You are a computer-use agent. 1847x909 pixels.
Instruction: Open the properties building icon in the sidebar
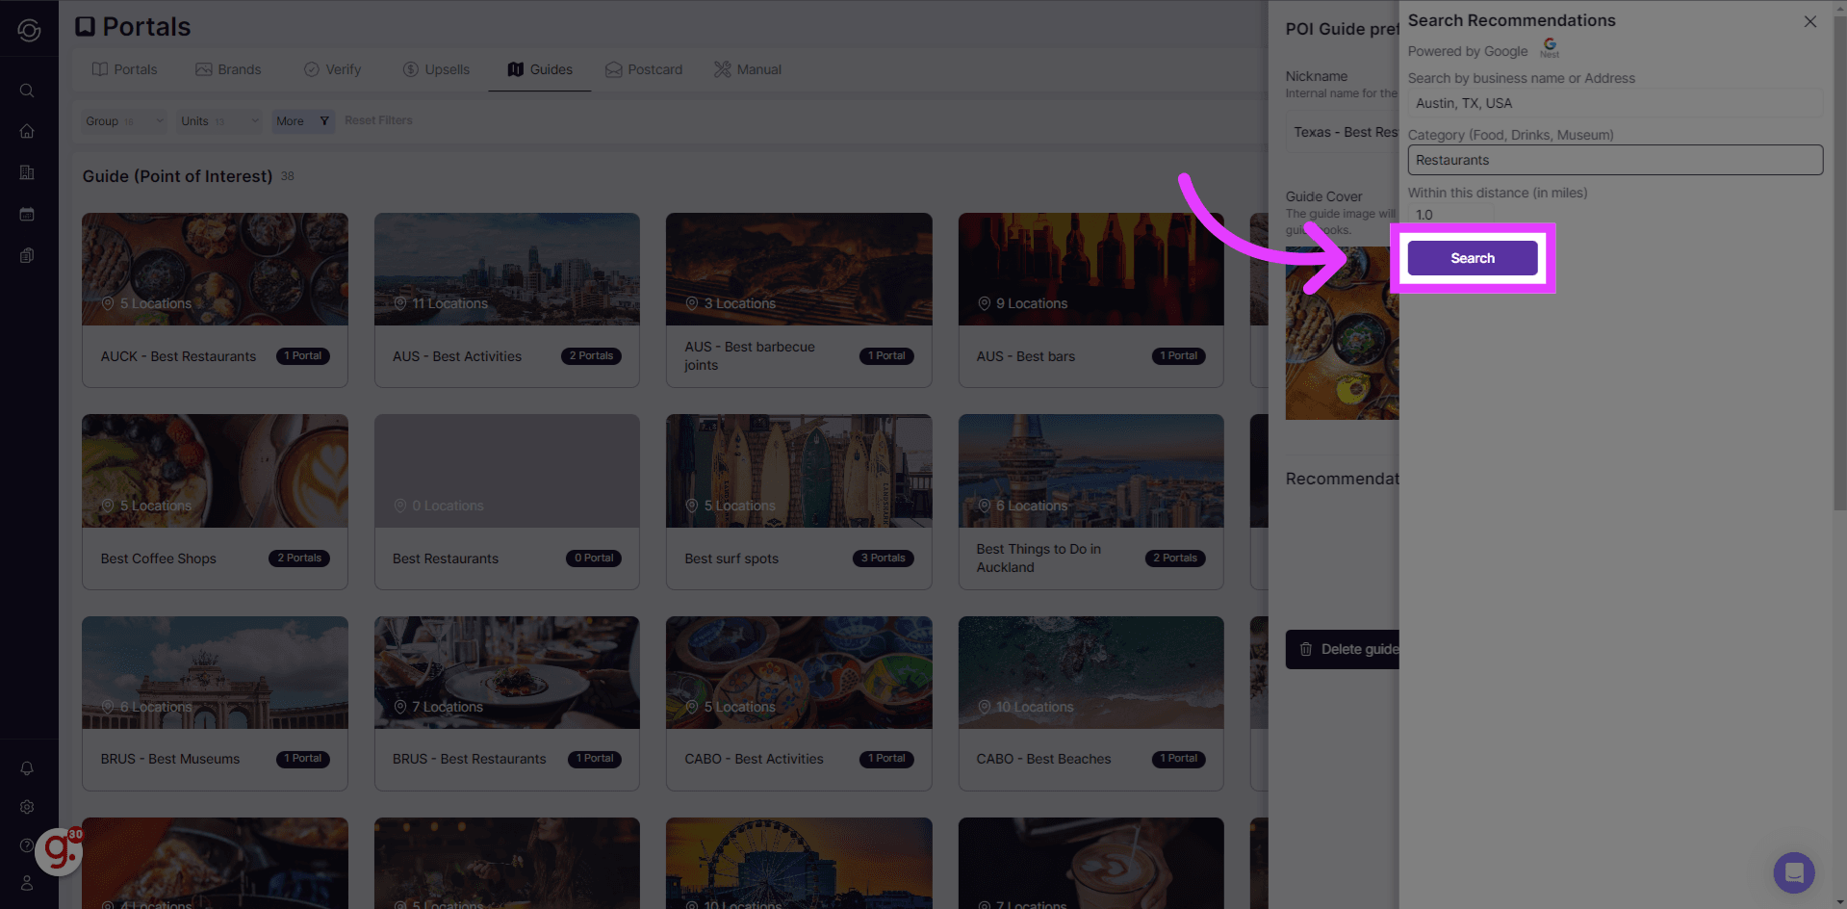(x=27, y=172)
